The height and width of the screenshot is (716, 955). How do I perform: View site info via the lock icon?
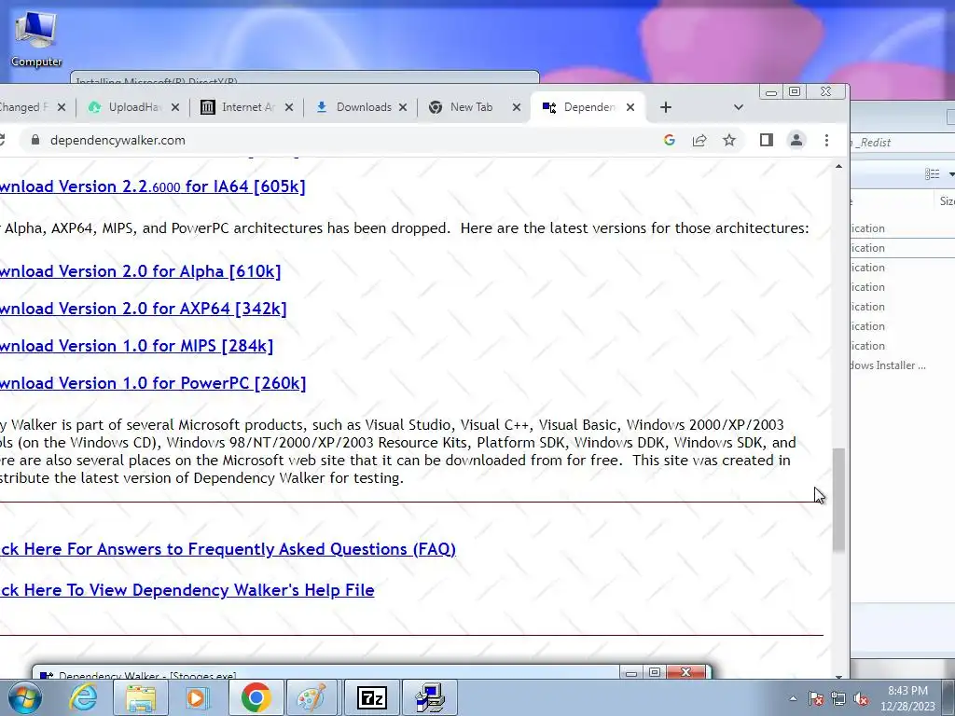pos(35,140)
